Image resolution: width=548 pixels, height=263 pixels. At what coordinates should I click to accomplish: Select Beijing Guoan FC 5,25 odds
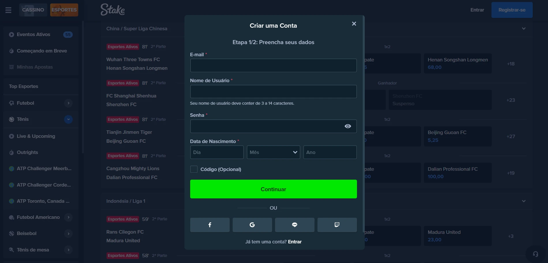coord(458,136)
